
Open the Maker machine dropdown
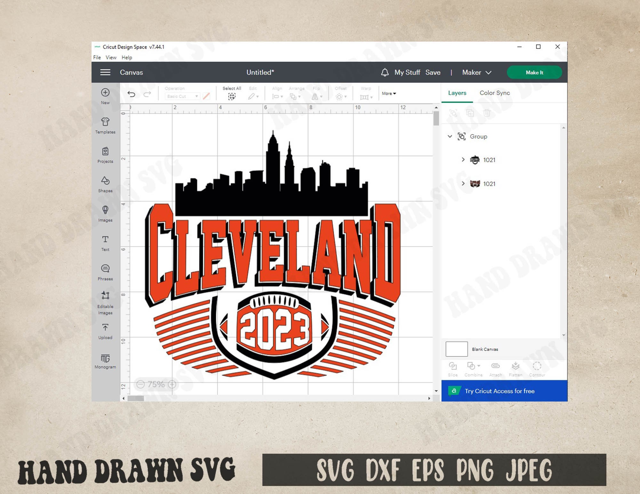click(476, 72)
